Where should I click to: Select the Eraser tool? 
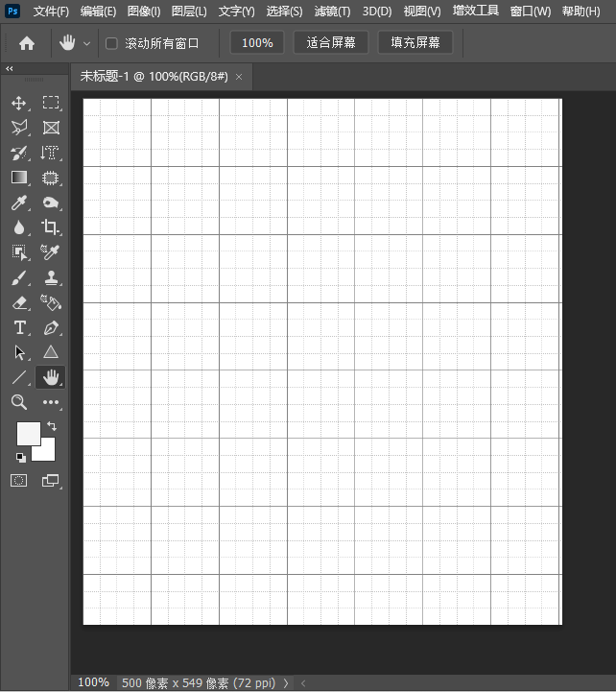tap(19, 303)
